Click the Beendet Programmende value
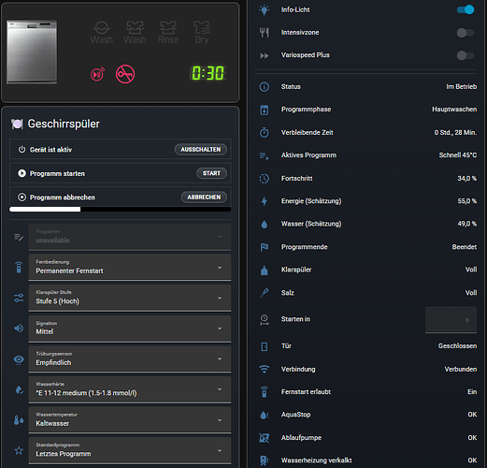This screenshot has width=487, height=468. [x=465, y=247]
